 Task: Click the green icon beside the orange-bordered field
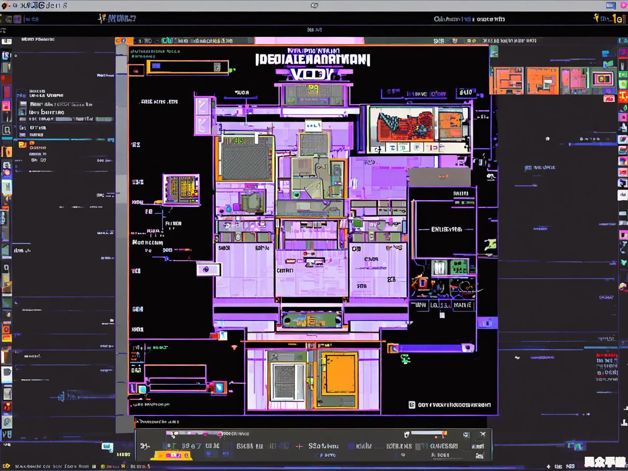(232, 71)
